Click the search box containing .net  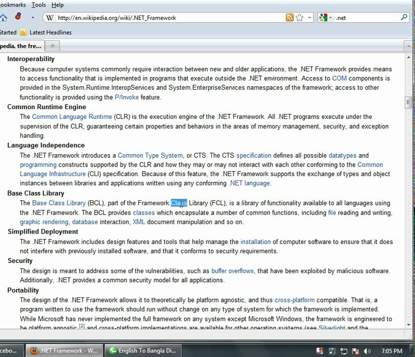367,18
